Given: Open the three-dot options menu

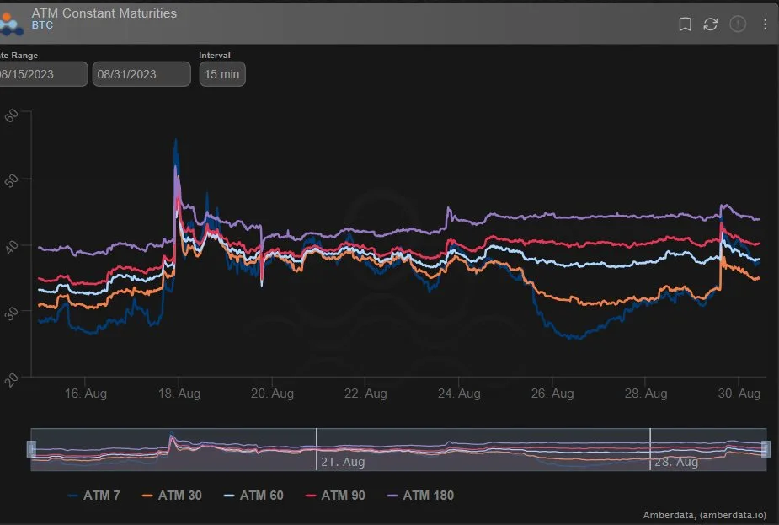Looking at the screenshot, I should 765,24.
